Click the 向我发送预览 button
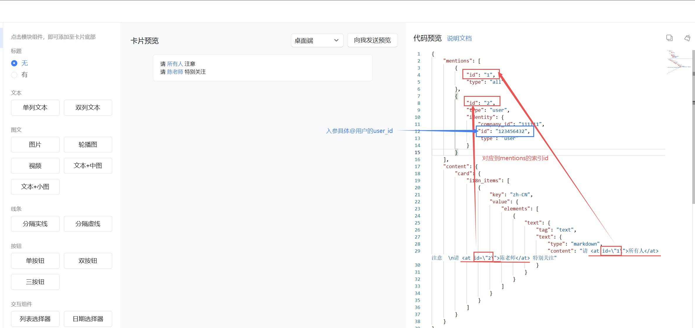The image size is (695, 328). [x=372, y=40]
